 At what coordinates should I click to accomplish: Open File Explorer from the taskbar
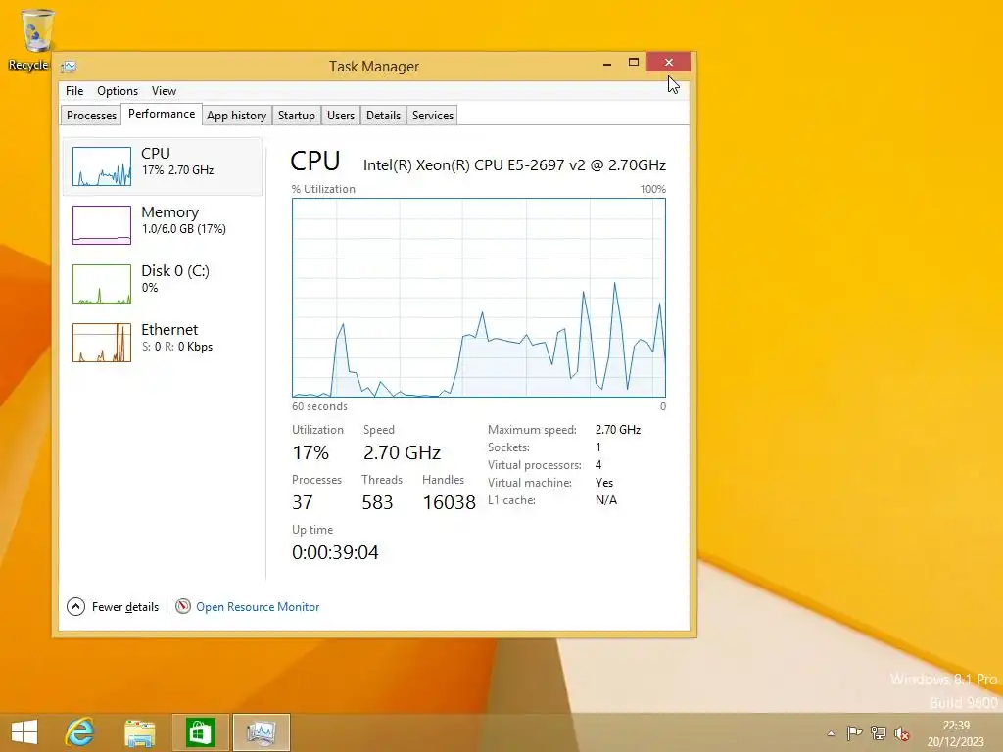pyautogui.click(x=139, y=732)
